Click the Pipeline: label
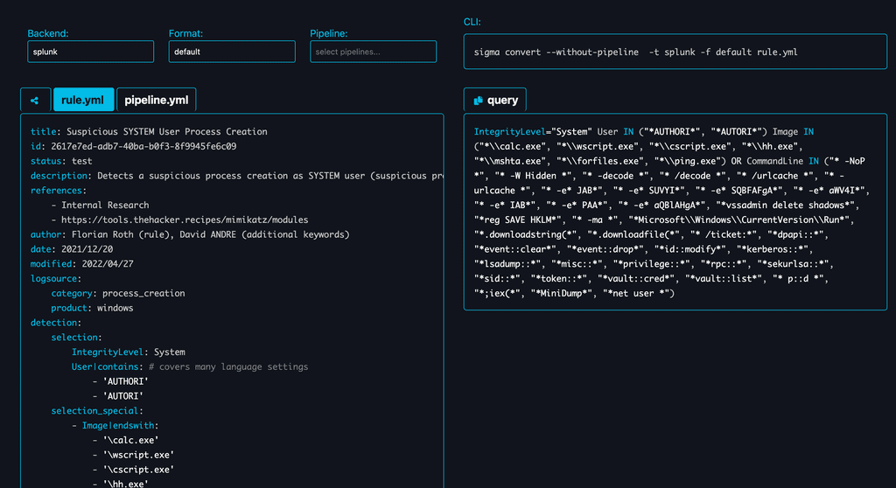896x488 pixels. (x=329, y=33)
